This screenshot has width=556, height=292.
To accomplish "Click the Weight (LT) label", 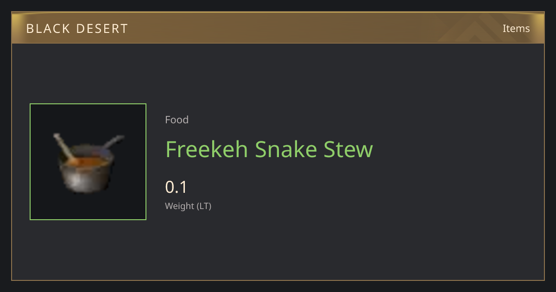I will [x=188, y=206].
